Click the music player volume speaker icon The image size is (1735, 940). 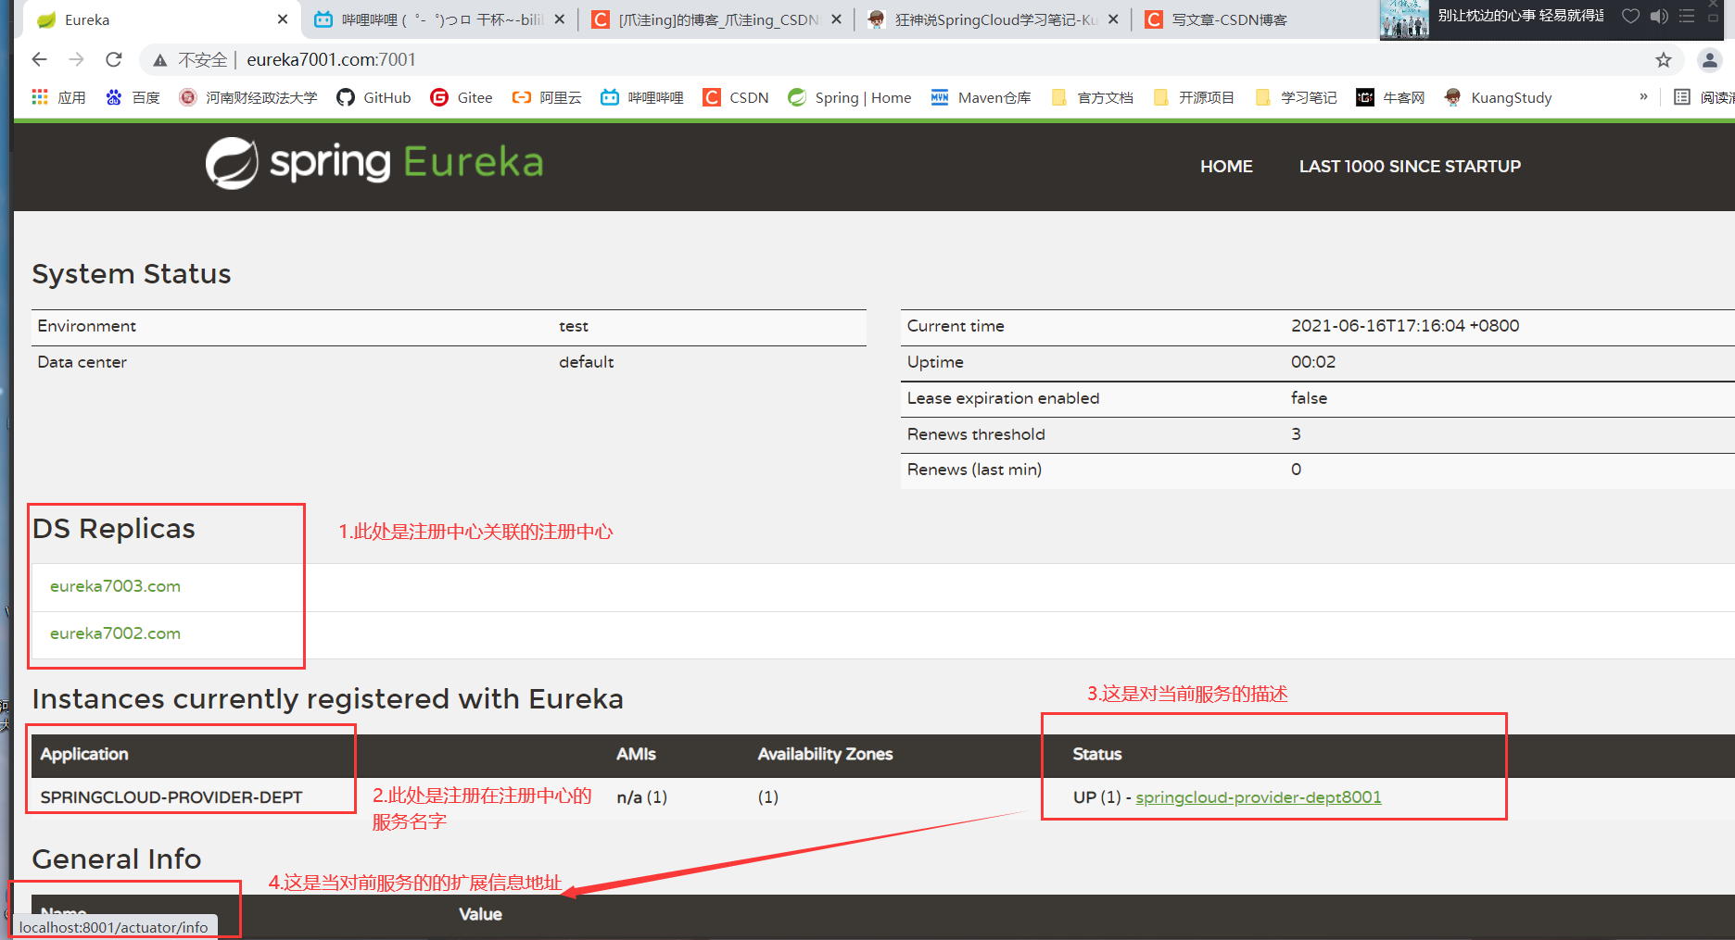pos(1659,16)
